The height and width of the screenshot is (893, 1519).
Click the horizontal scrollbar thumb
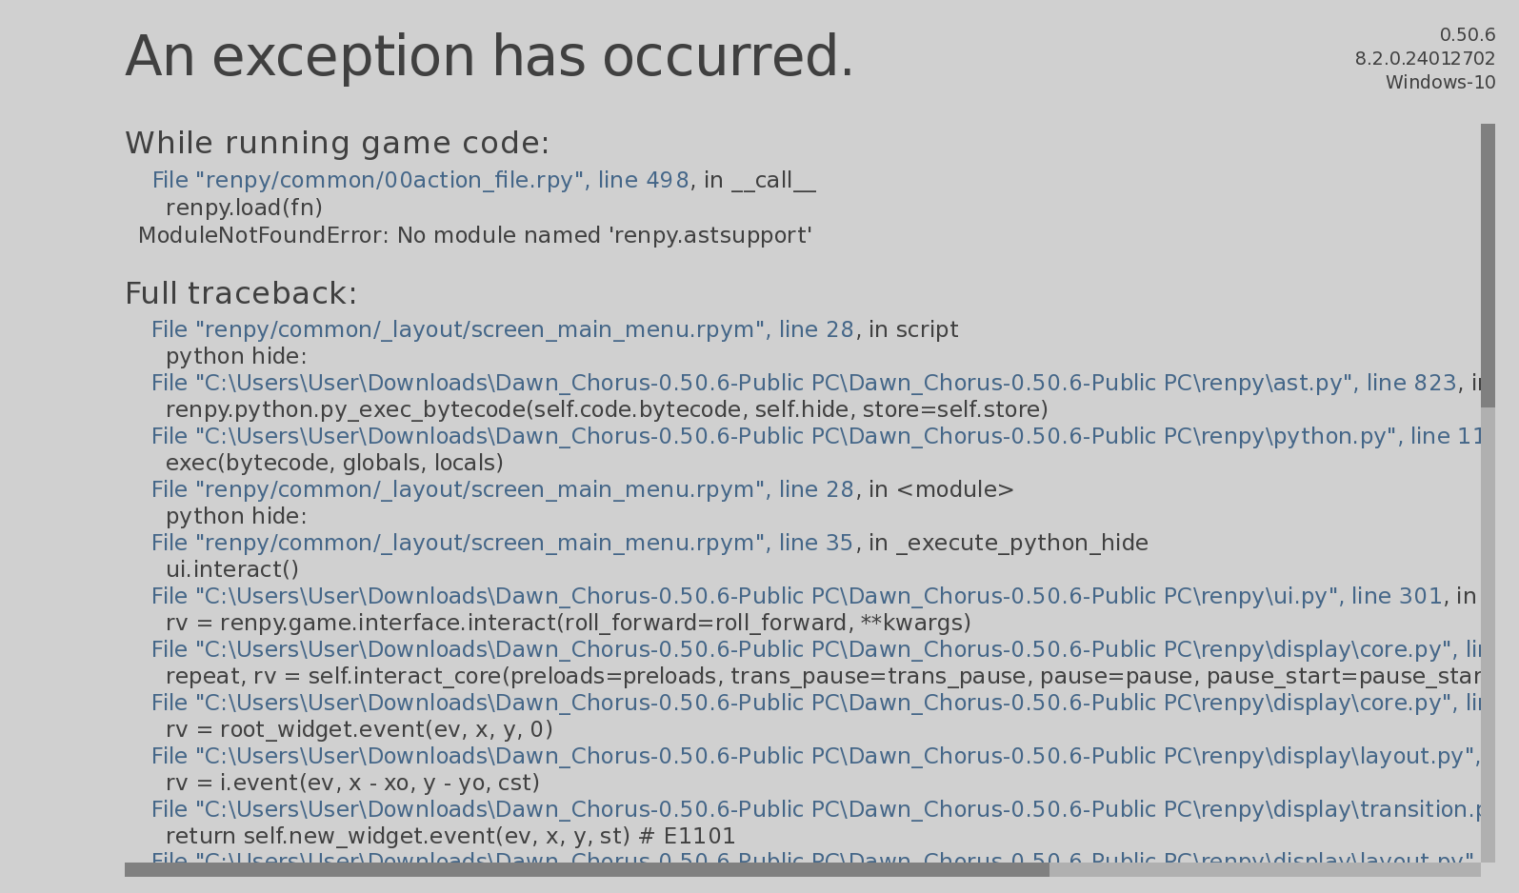coord(587,869)
